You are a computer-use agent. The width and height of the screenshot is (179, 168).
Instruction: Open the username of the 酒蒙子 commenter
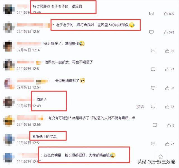click(25, 100)
